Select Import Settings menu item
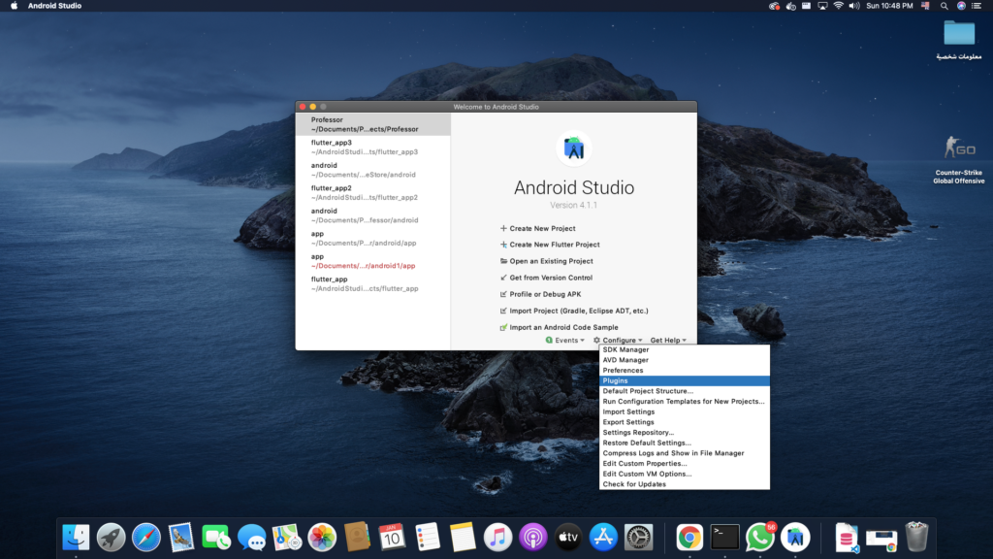The image size is (993, 559). [x=684, y=411]
